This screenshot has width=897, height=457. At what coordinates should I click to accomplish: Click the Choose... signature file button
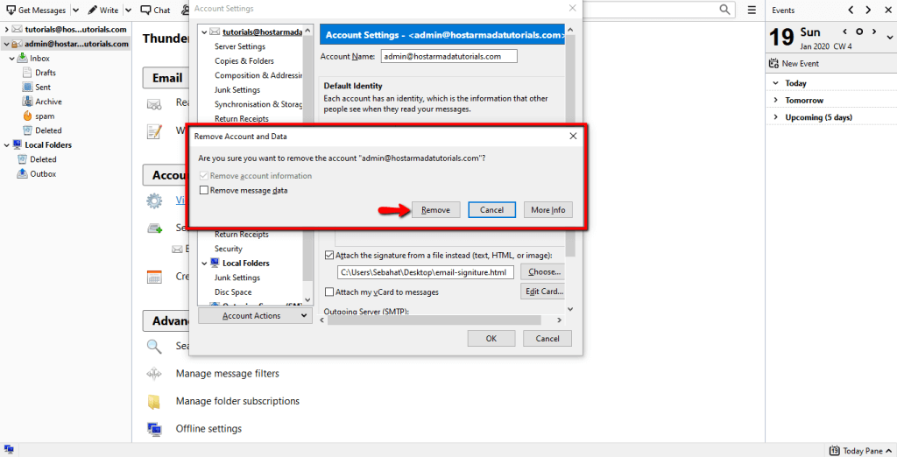tap(543, 271)
